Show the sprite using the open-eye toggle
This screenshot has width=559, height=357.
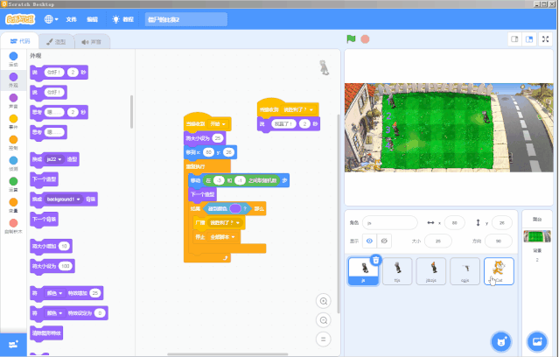pos(370,241)
